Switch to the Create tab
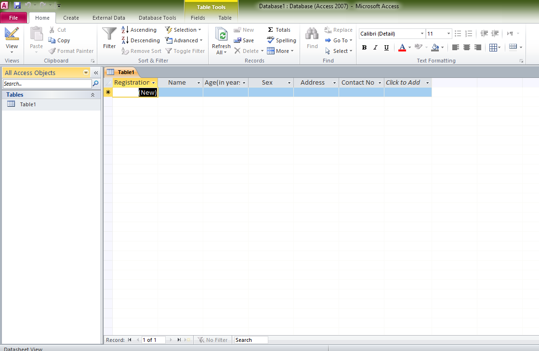The image size is (539, 351). tap(71, 18)
